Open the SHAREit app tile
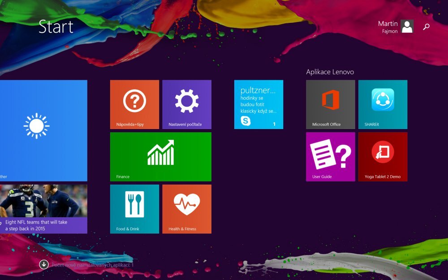The width and height of the screenshot is (448, 280). coord(383,104)
